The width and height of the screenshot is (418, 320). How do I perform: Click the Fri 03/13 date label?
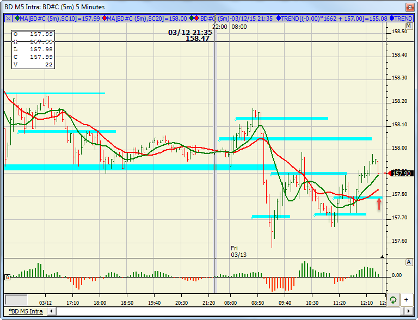coord(238,251)
